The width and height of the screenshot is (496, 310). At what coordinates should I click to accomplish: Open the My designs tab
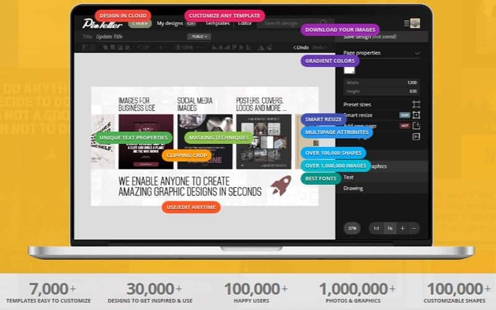click(x=169, y=24)
